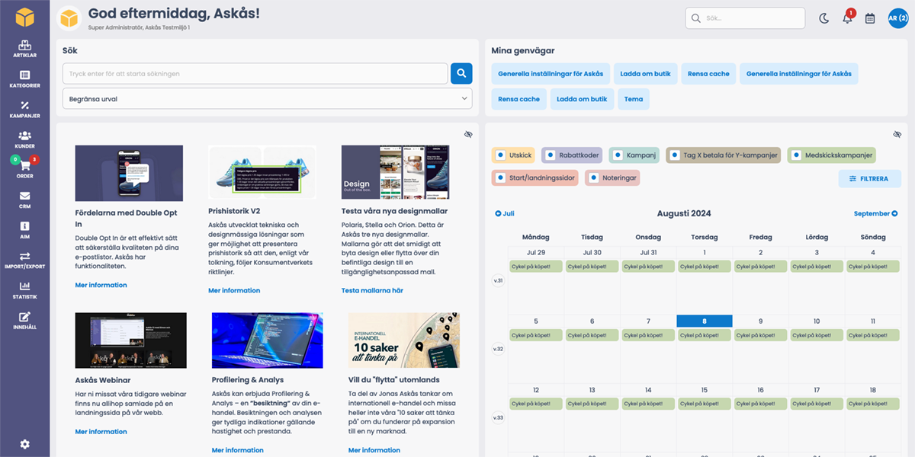Open the '10 saker att tänka på' thumbnail

pos(404,341)
